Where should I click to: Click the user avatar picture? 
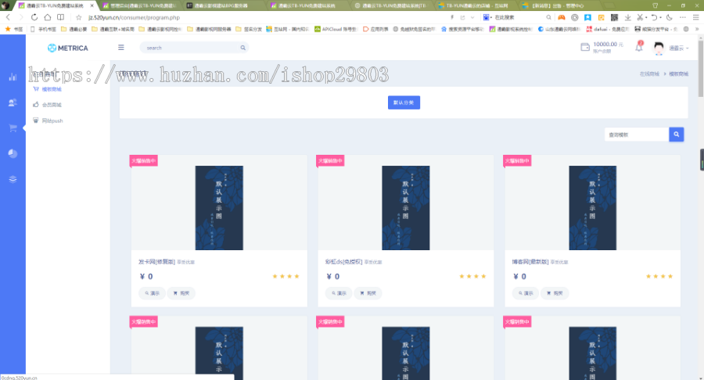pyautogui.click(x=659, y=48)
